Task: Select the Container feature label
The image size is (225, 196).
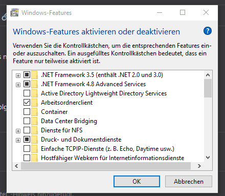Action: coord(54,112)
